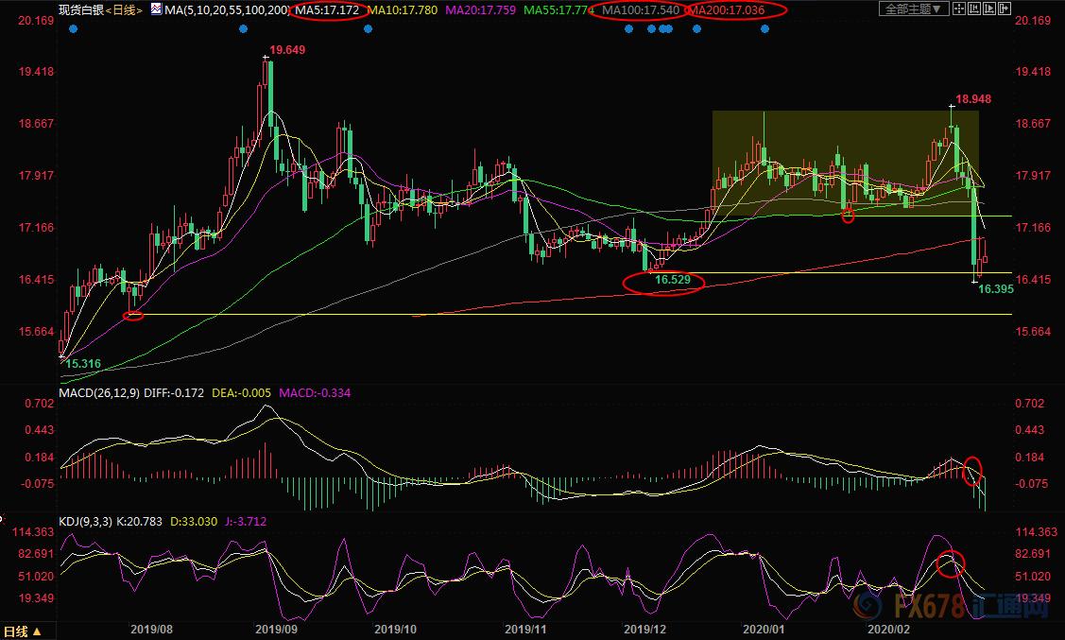Click the MA5:17.172 value
The height and width of the screenshot is (640, 1065).
click(x=327, y=10)
